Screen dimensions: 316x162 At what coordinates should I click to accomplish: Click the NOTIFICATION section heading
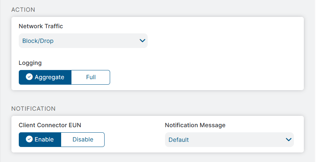(x=34, y=108)
